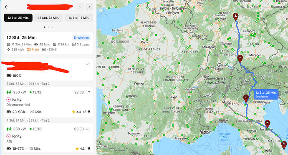This screenshot has width=288, height=155.
Task: Click the 4.3 star rating
Action: point(77,112)
